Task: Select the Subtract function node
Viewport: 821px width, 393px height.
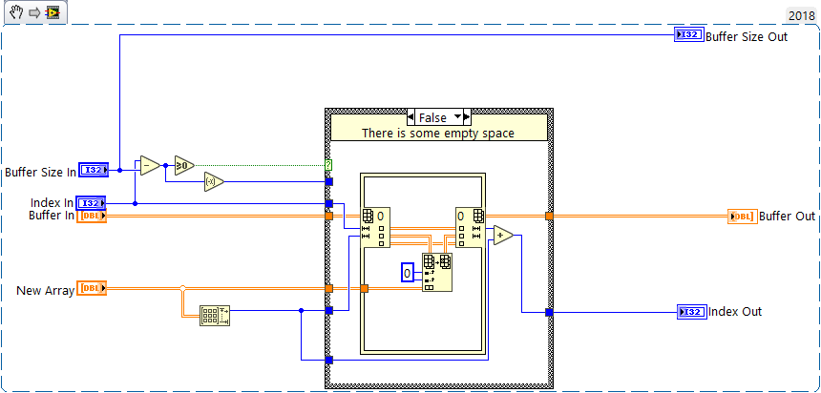Action: pyautogui.click(x=150, y=165)
